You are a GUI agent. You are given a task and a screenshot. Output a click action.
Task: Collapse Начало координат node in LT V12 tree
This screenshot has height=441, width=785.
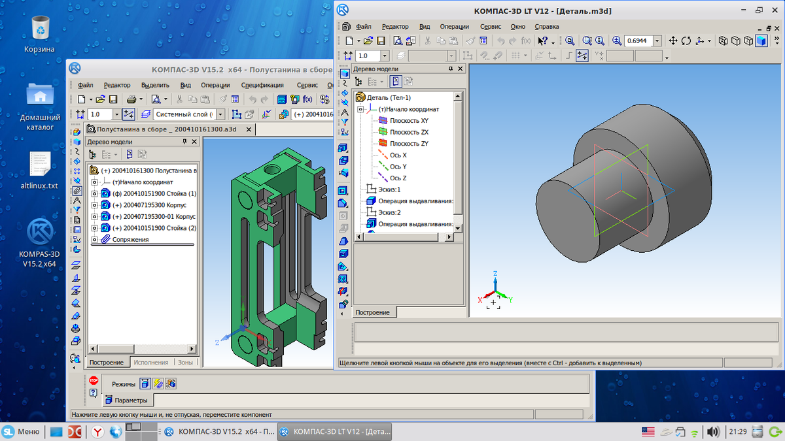pyautogui.click(x=360, y=109)
